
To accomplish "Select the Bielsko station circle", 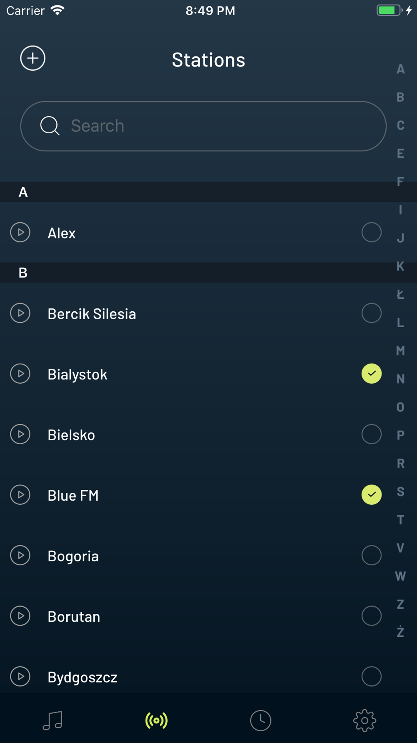I will click(x=372, y=434).
